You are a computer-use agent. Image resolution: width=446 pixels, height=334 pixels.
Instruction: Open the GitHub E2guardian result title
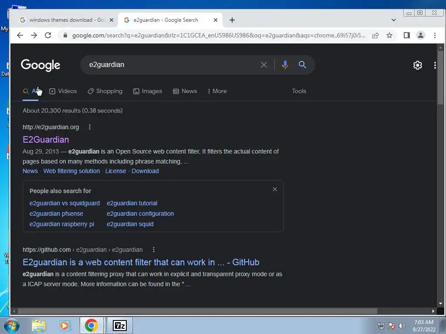[141, 262]
